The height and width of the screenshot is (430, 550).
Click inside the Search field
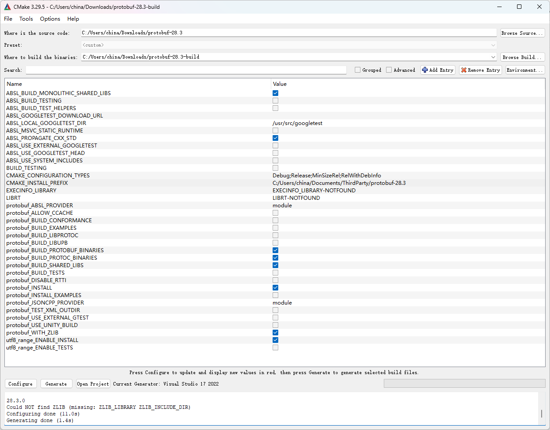pyautogui.click(x=185, y=70)
